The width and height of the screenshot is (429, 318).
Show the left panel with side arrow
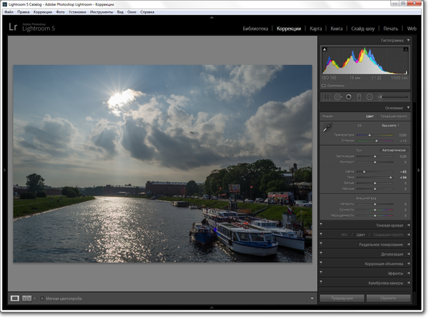(x=5, y=170)
